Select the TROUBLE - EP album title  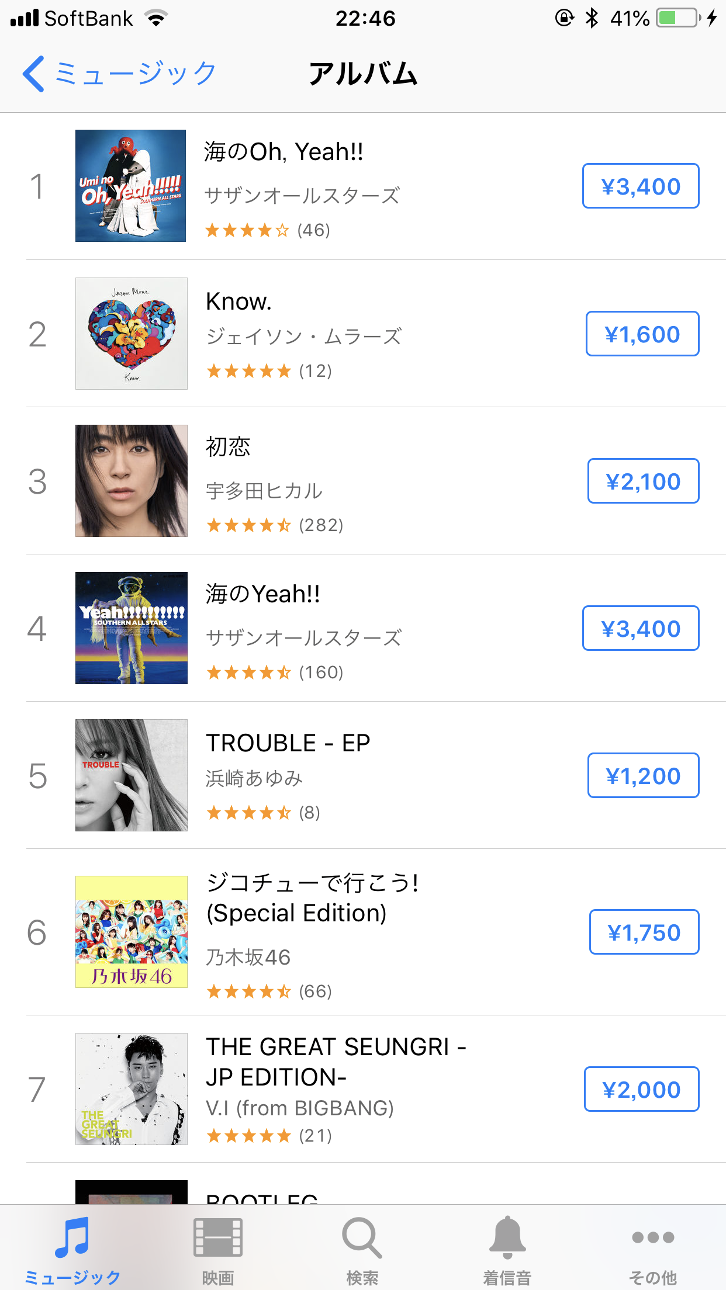coord(288,743)
